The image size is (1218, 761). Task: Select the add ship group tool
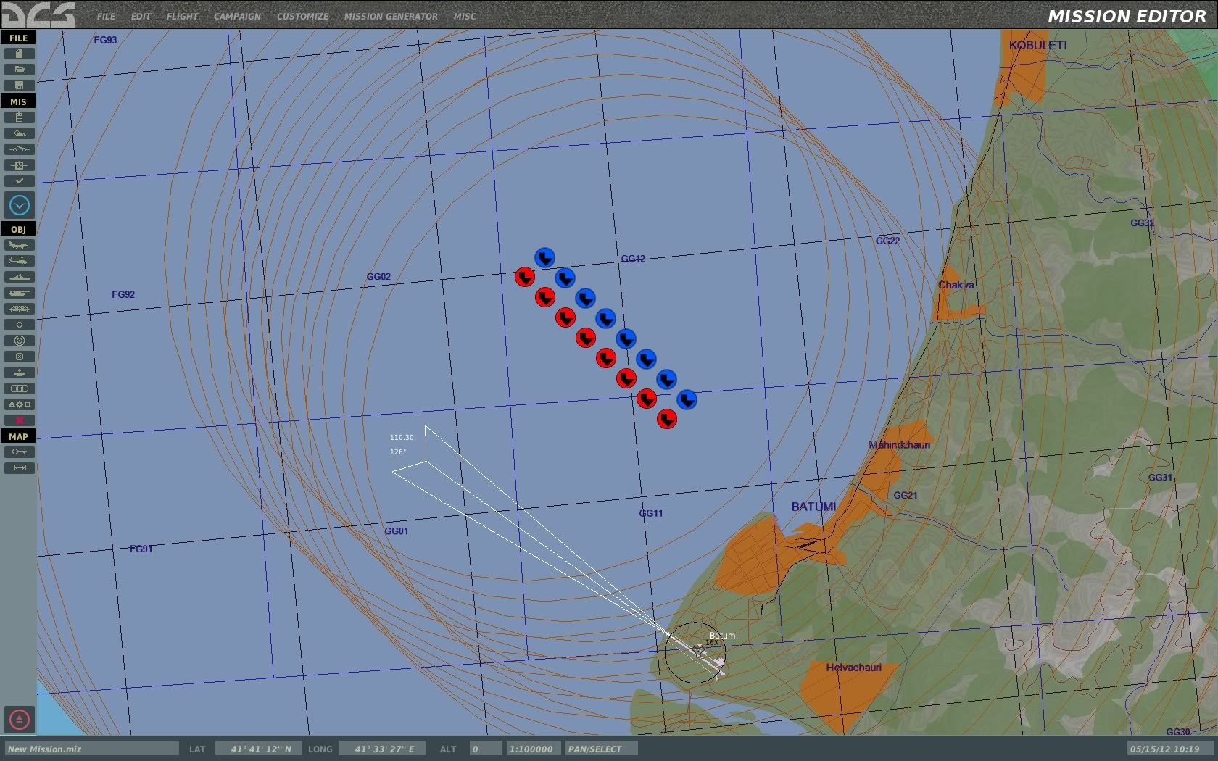(x=20, y=277)
